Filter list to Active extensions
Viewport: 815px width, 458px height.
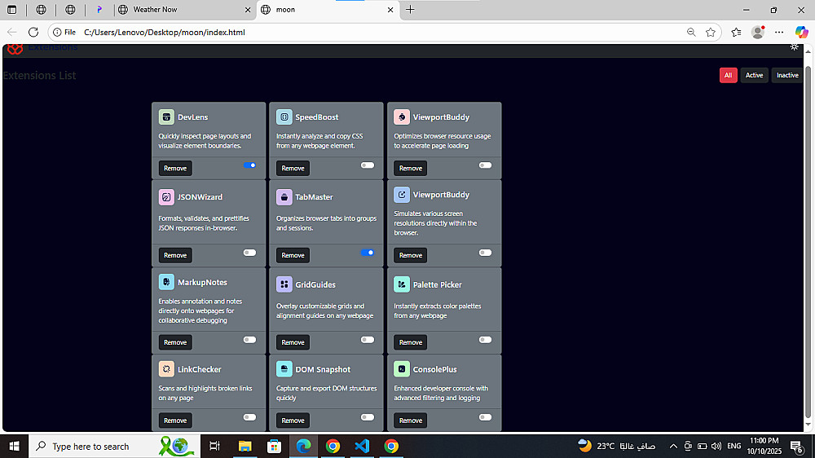(x=754, y=75)
